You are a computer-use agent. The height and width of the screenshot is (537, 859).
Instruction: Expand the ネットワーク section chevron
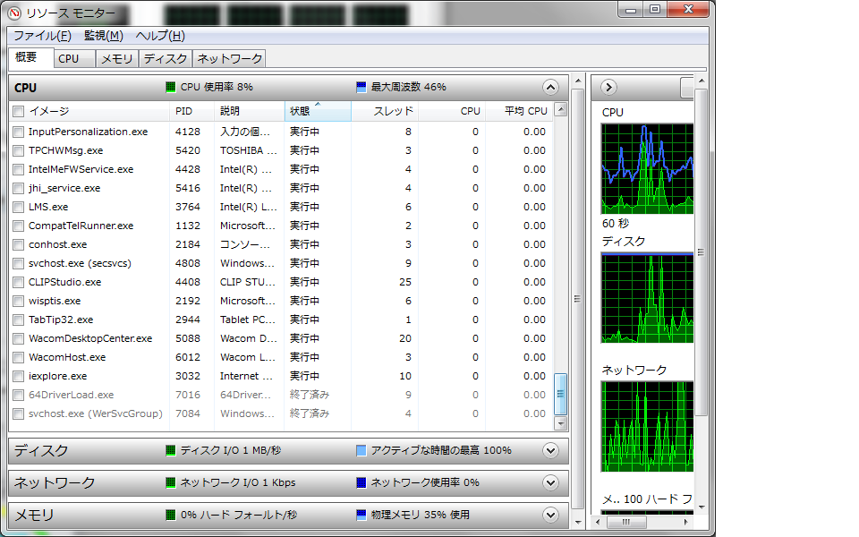click(x=550, y=482)
